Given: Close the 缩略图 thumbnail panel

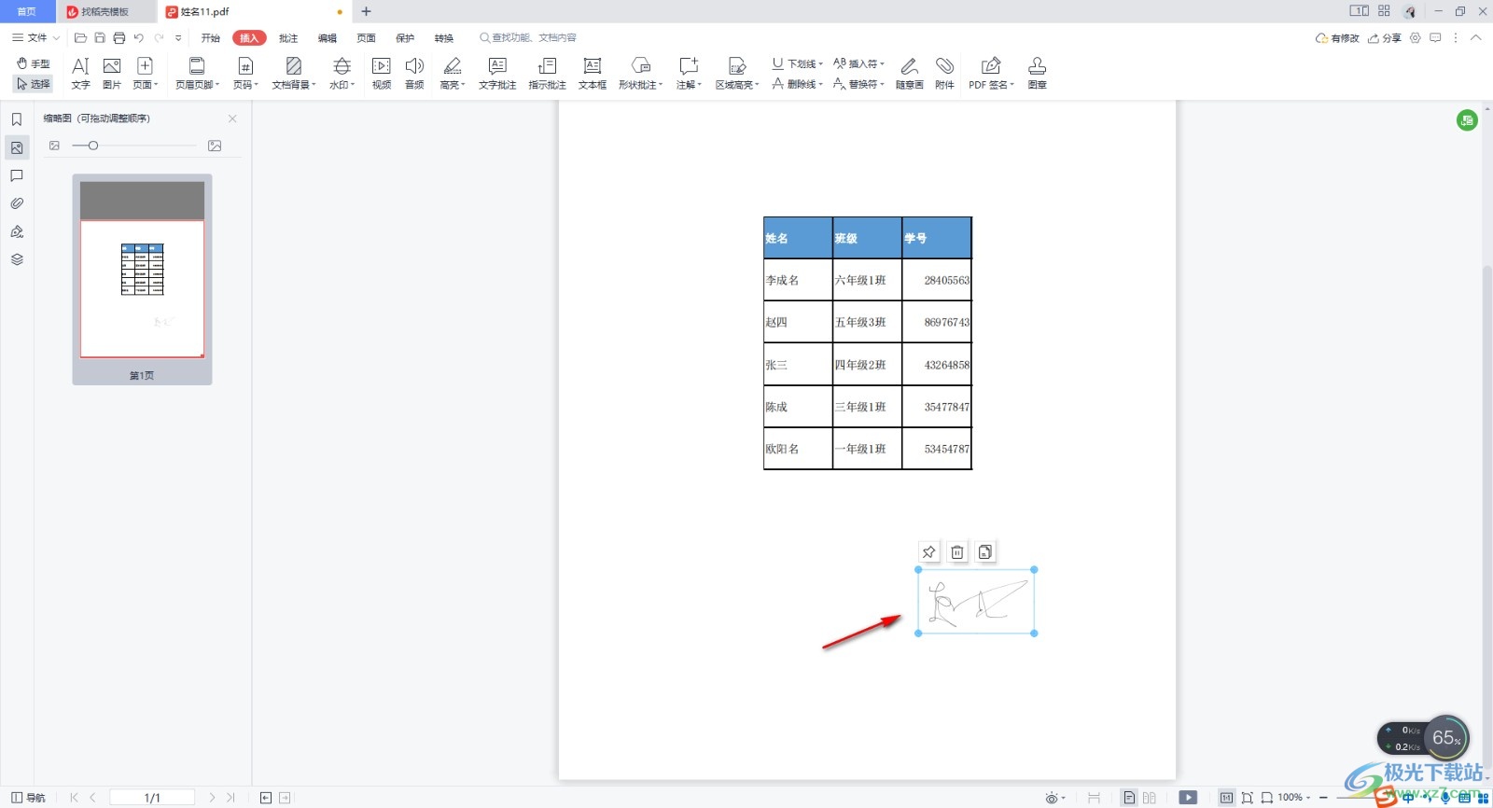Looking at the screenshot, I should [x=232, y=118].
